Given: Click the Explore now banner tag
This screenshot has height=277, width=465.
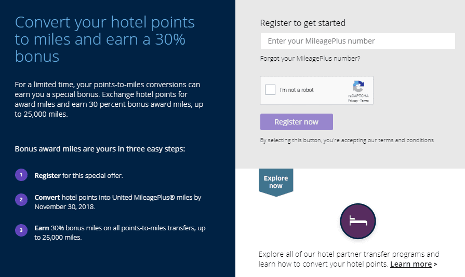Looking at the screenshot, I should 276,182.
